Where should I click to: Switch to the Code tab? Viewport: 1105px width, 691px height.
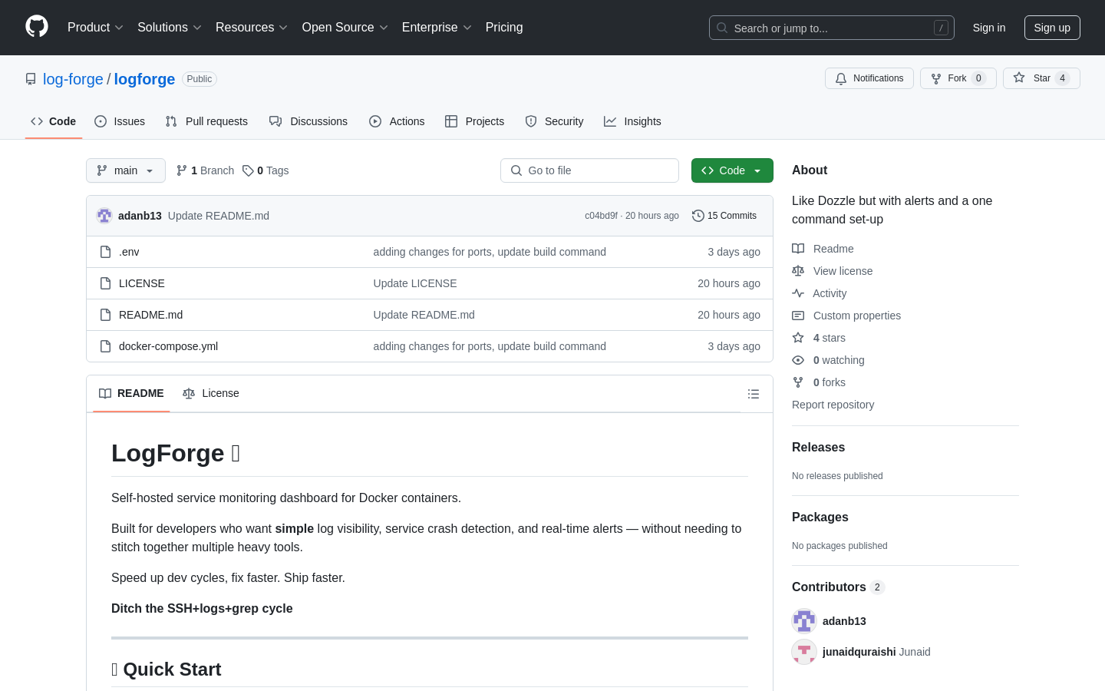(54, 121)
